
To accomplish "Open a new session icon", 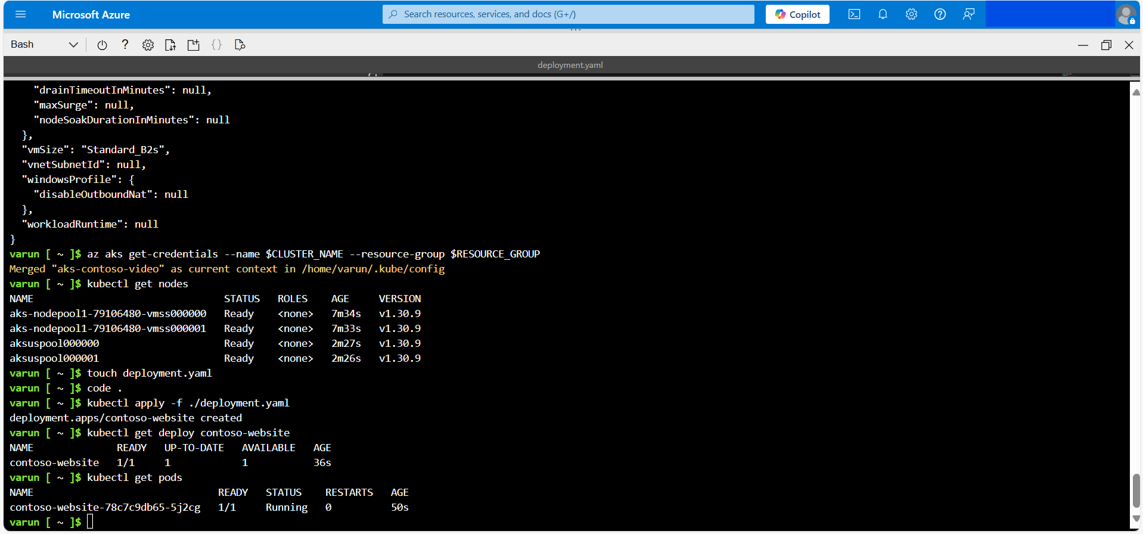I will pos(194,45).
